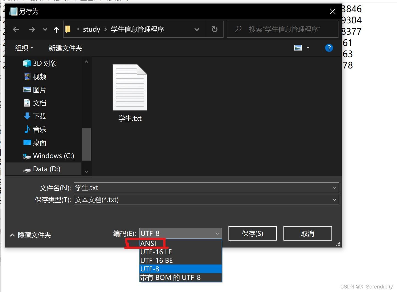The height and width of the screenshot is (292, 397).
Task: Go up one folder level arrow
Action: coord(56,30)
